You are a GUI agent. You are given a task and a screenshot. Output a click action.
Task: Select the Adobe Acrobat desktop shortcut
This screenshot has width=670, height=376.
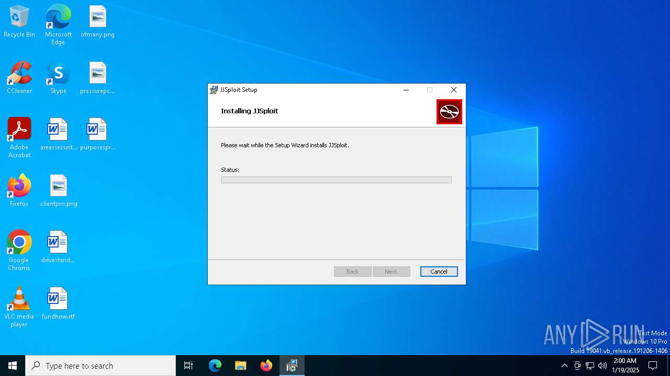click(19, 137)
